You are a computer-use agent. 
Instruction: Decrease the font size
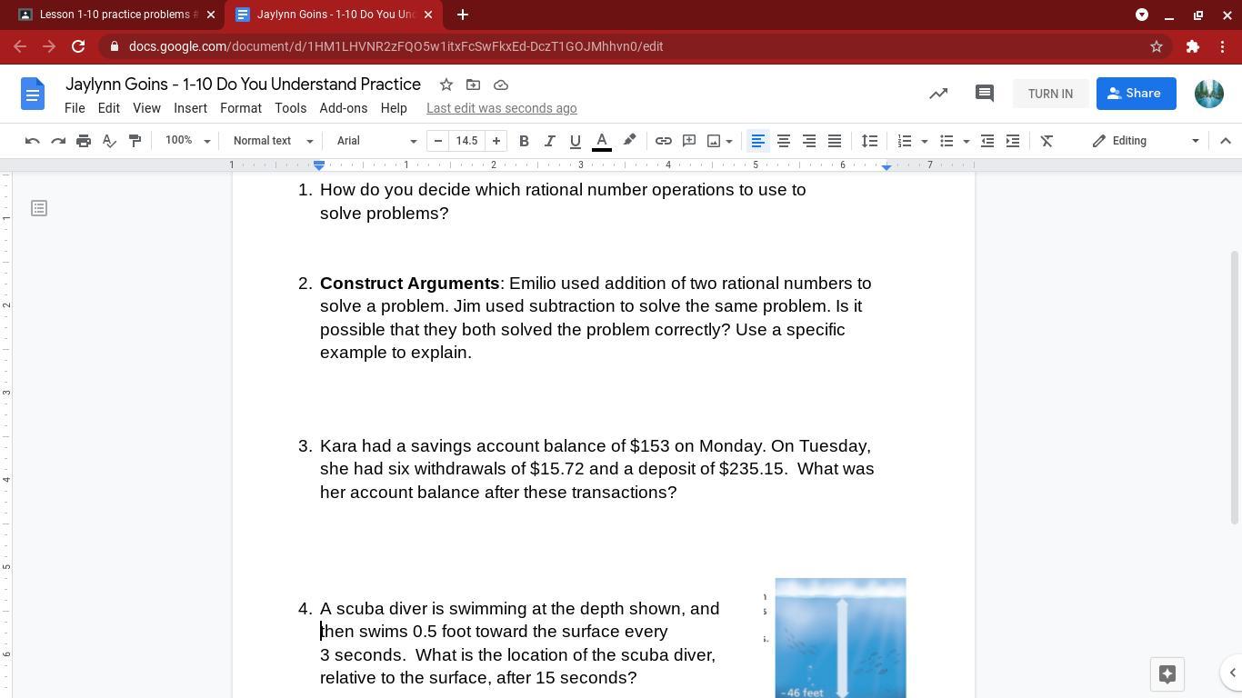(438, 141)
